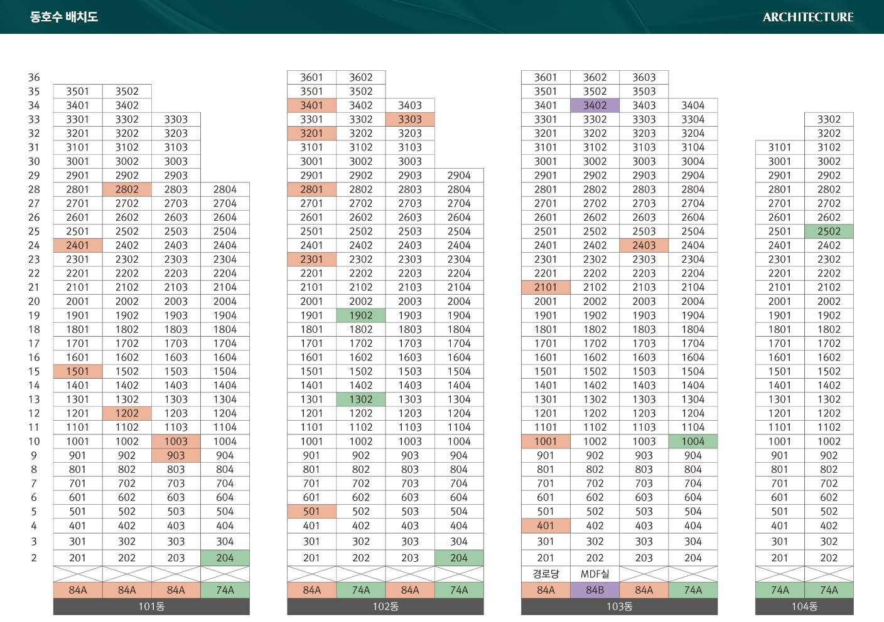Select highlighted unit 2403 in 103동
Screen dimensions: 884x622
(x=644, y=245)
